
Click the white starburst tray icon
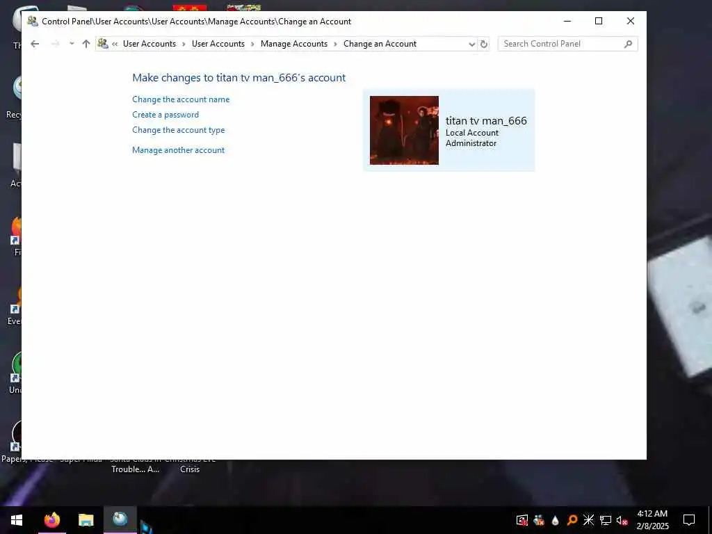(588, 519)
